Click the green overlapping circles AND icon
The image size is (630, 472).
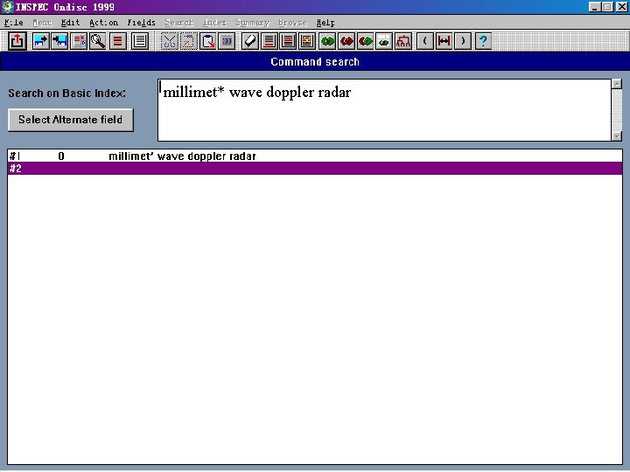click(x=327, y=41)
